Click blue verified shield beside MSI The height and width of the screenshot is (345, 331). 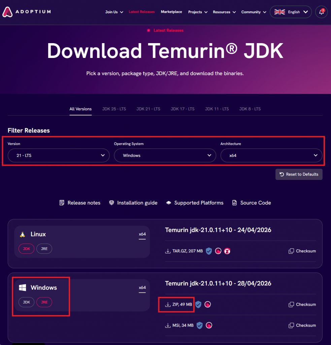(x=199, y=325)
